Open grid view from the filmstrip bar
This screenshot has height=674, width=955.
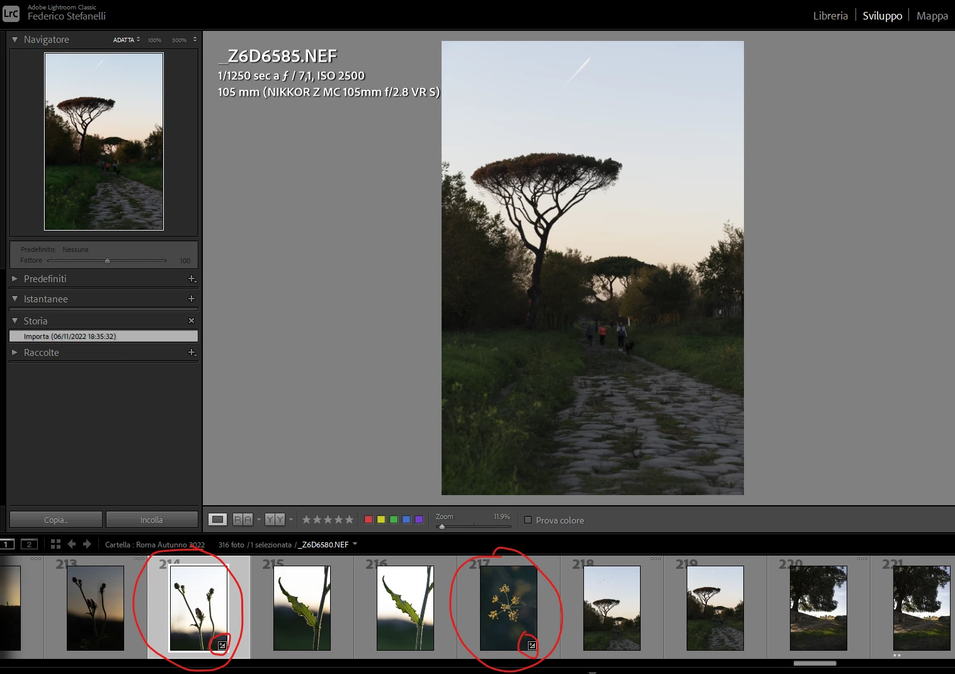(x=55, y=544)
